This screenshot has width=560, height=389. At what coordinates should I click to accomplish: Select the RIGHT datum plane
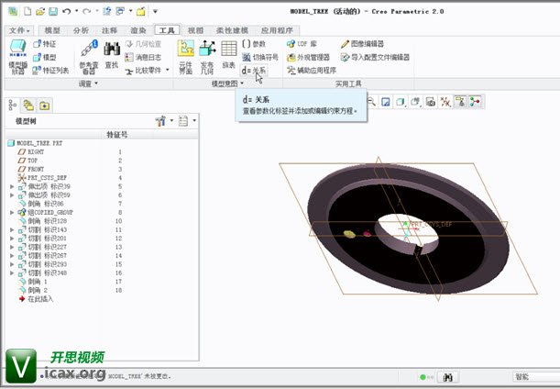click(x=31, y=152)
